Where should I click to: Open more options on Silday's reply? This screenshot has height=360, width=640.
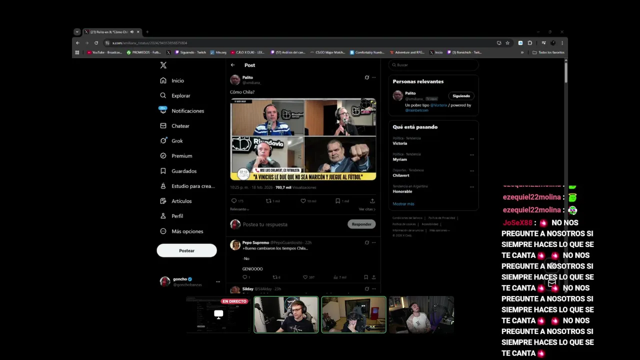373,288
